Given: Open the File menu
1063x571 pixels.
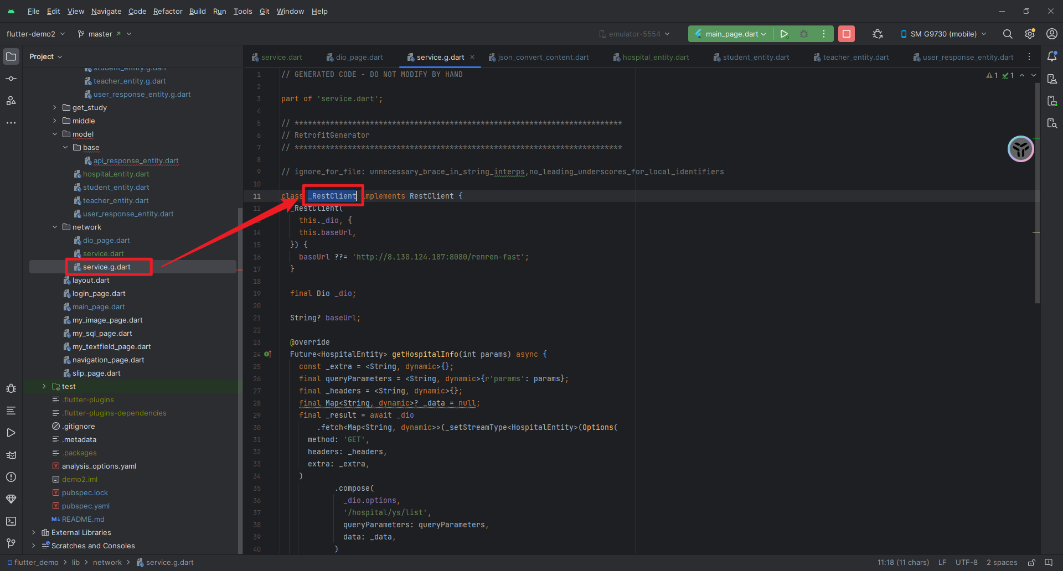Looking at the screenshot, I should (33, 11).
